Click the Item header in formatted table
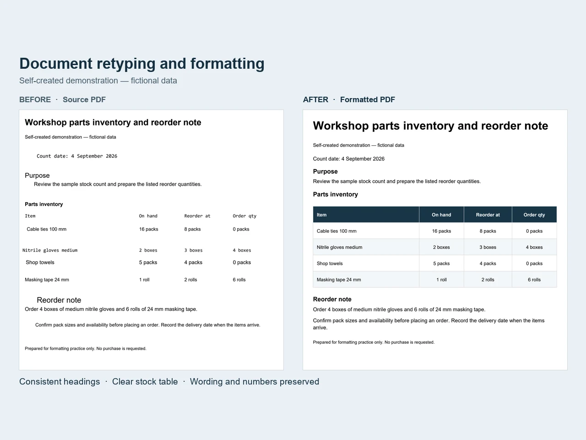This screenshot has width=586, height=440. 366,214
